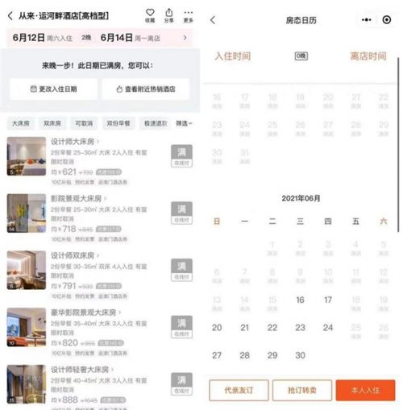Image resolution: width=403 pixels, height=410 pixels.
Task: Click 查看附近热销酒店 button
Action: point(146,89)
